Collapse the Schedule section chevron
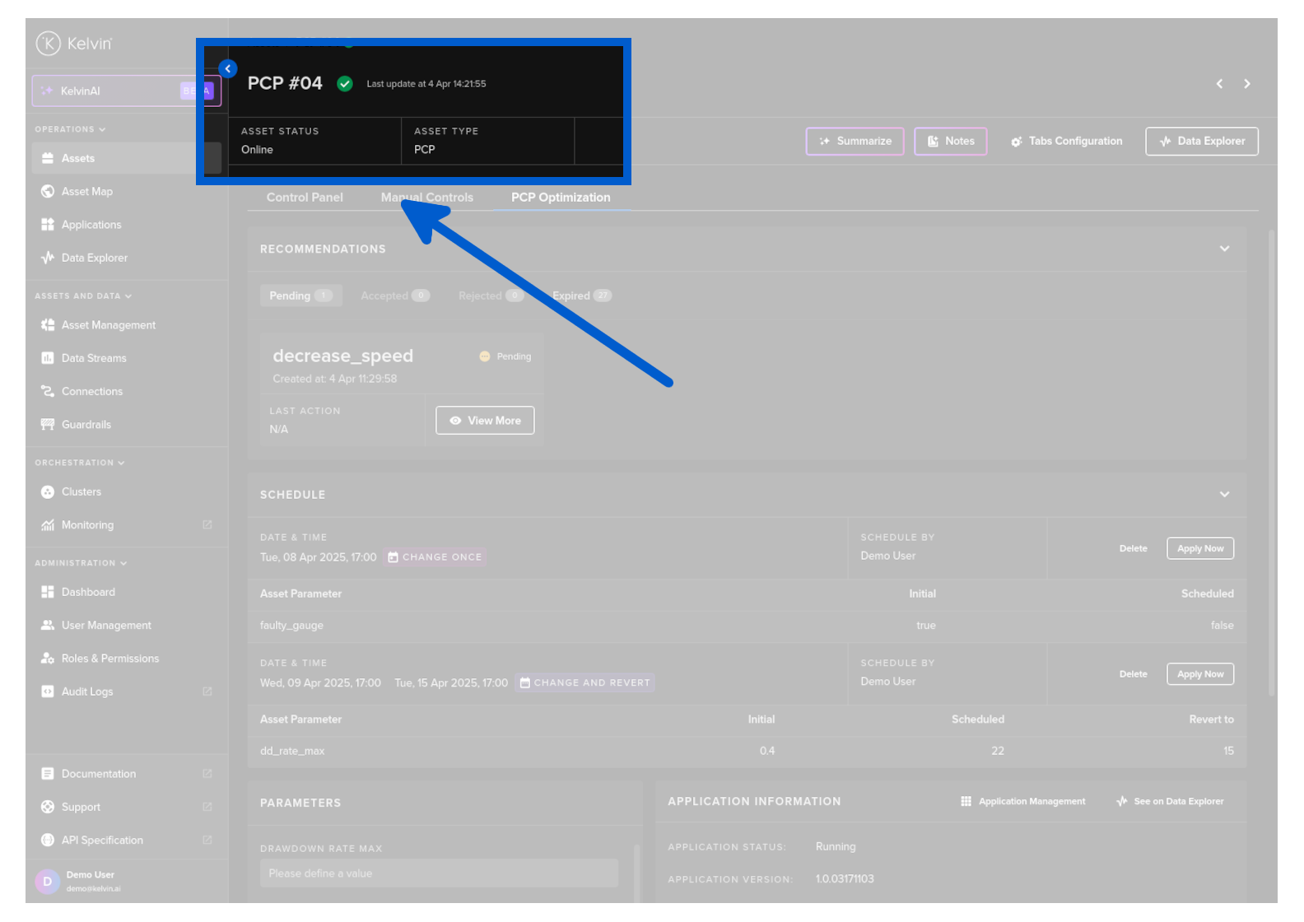The width and height of the screenshot is (1304, 922). coord(1224,495)
